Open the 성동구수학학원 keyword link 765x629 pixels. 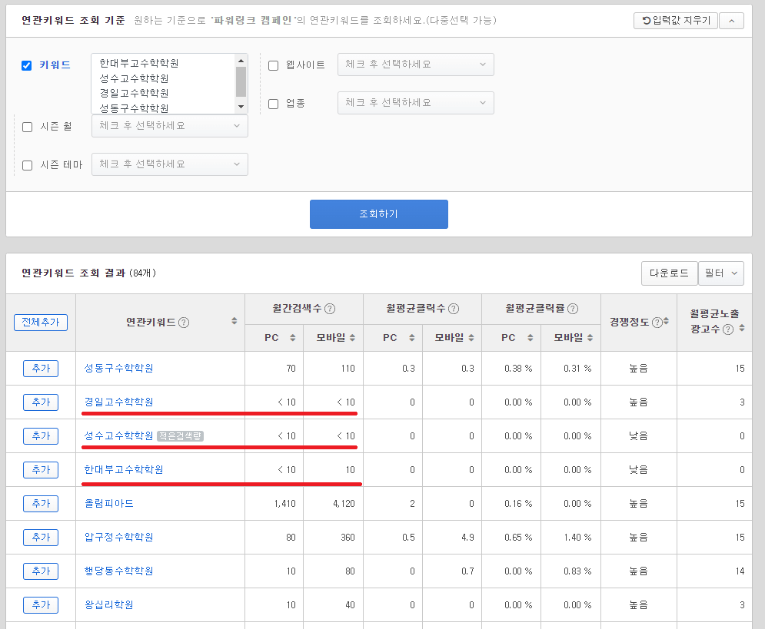tap(118, 369)
